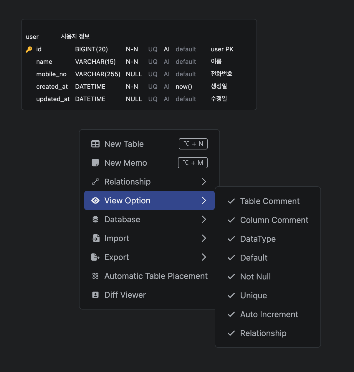The image size is (354, 372).
Task: Expand the Database submenu arrow
Action: pos(204,219)
